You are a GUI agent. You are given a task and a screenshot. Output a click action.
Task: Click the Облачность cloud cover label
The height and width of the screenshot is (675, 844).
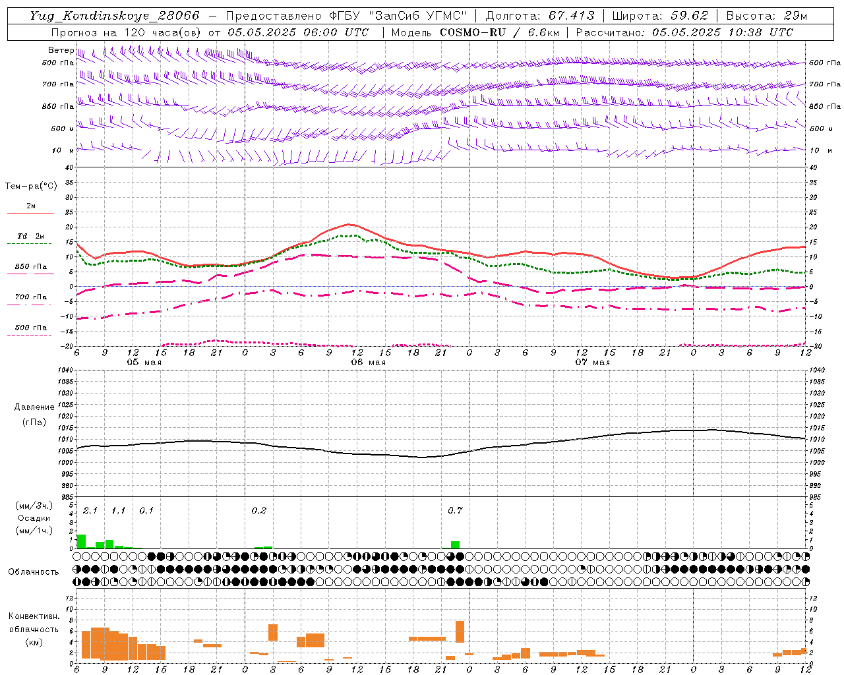[x=34, y=572]
